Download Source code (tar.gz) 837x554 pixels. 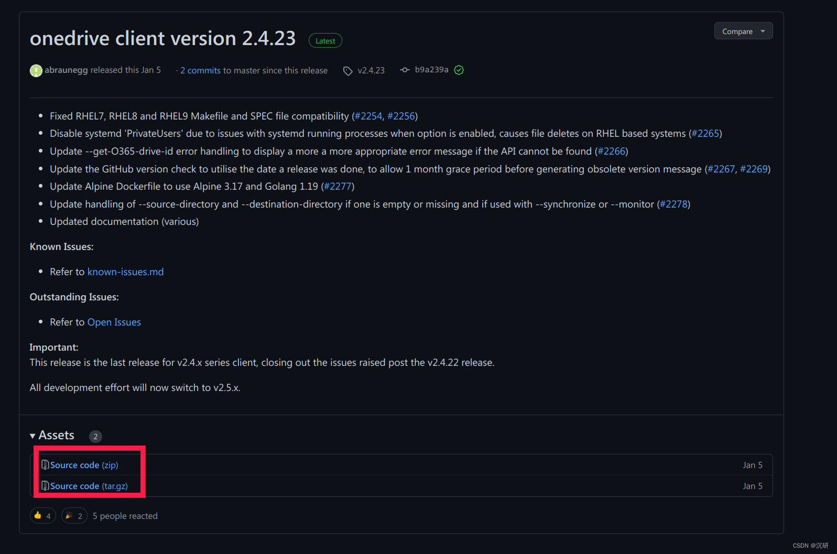click(89, 486)
